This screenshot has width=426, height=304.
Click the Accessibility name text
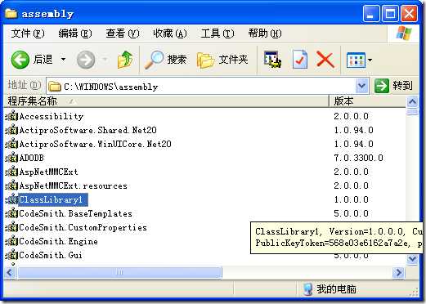[x=52, y=116]
